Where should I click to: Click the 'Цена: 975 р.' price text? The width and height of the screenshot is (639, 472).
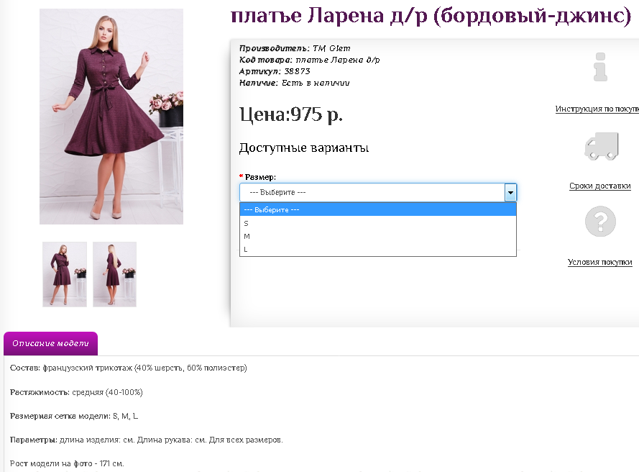pyautogui.click(x=290, y=114)
